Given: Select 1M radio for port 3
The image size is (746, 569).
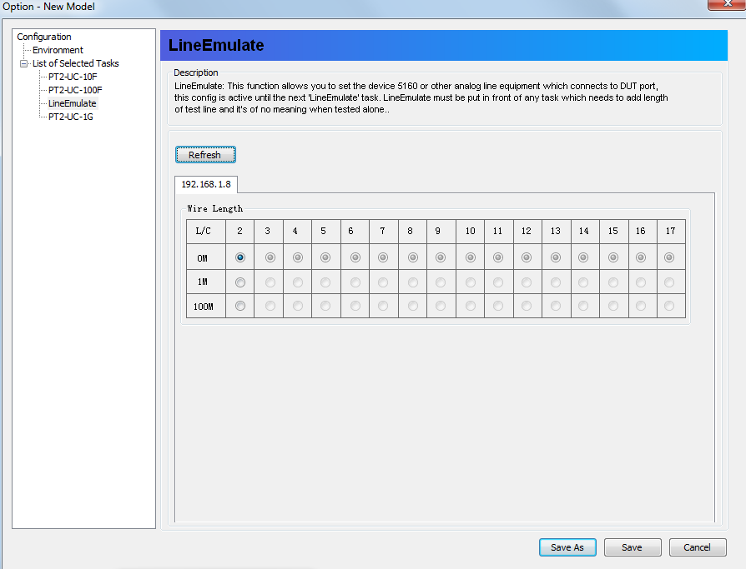Looking at the screenshot, I should tap(270, 282).
